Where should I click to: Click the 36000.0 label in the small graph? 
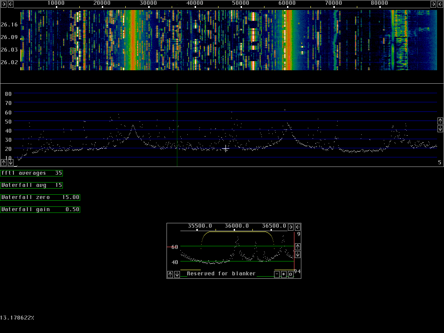pyautogui.click(x=237, y=225)
